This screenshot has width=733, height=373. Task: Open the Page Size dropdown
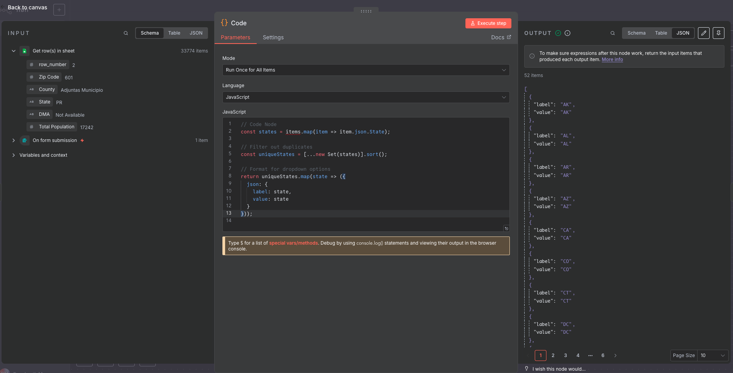point(713,355)
